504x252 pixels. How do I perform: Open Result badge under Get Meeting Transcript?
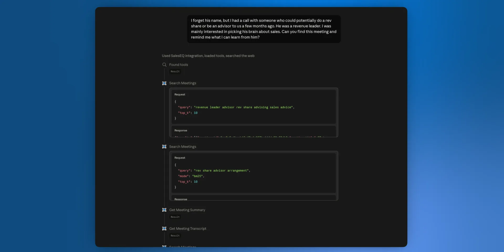(x=175, y=235)
